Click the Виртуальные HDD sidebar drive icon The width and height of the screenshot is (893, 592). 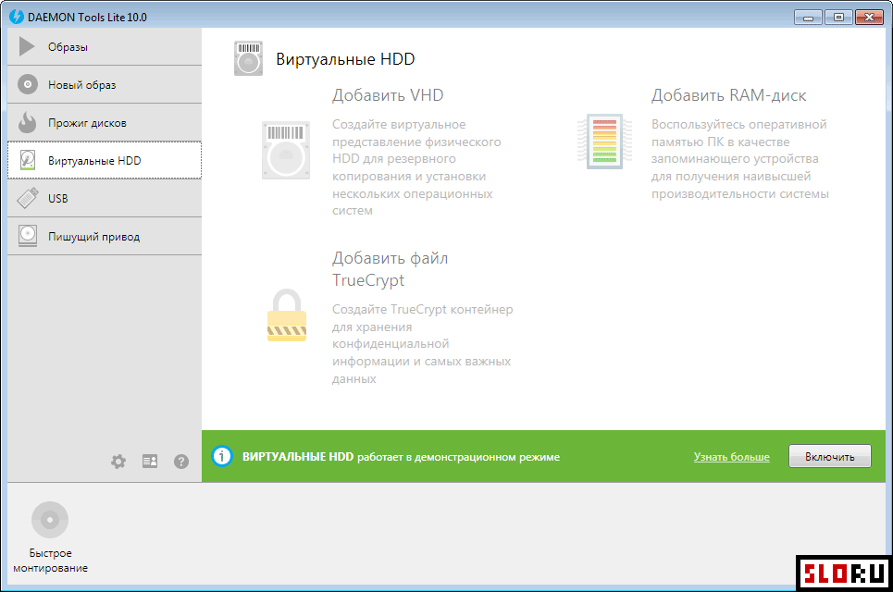(28, 160)
